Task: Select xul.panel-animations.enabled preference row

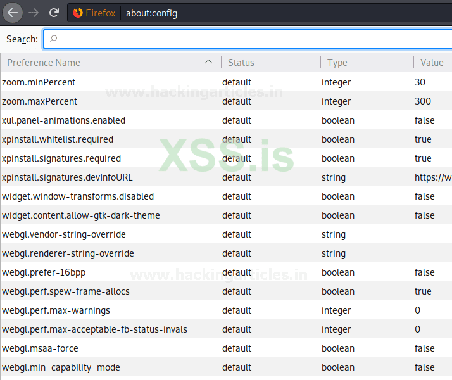Action: click(x=226, y=120)
